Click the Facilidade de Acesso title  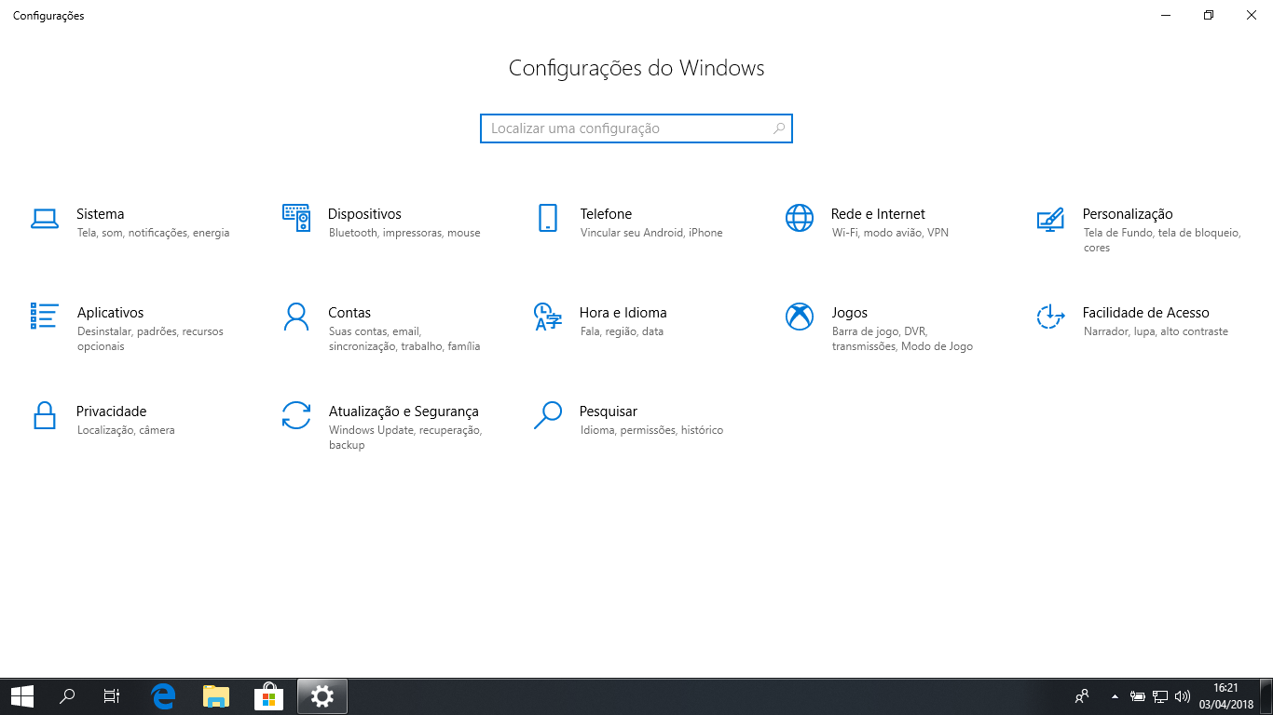point(1145,313)
